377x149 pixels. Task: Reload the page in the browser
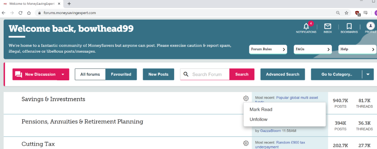click(x=21, y=13)
